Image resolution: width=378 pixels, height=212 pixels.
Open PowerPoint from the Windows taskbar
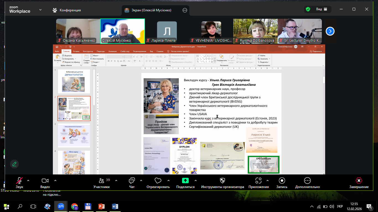click(x=102, y=206)
